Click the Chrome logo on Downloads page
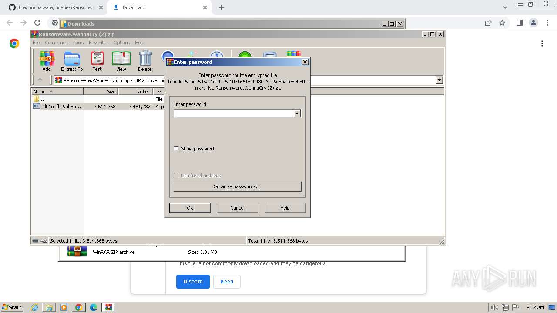Image resolution: width=557 pixels, height=313 pixels. (14, 43)
